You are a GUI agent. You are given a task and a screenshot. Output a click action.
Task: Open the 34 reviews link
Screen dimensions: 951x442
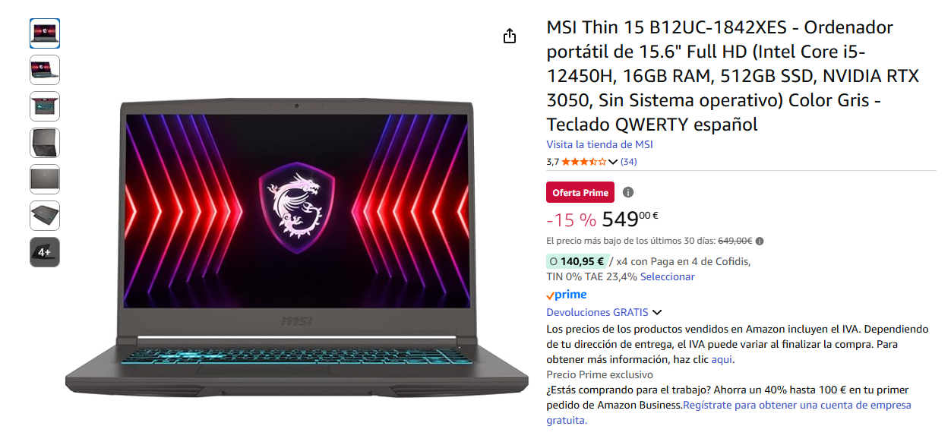[629, 162]
